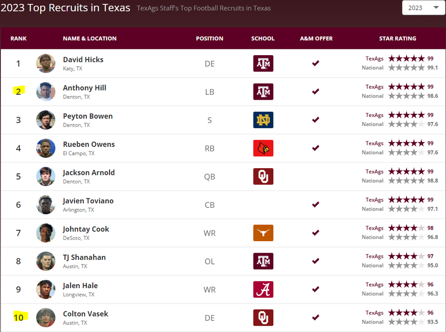Sort by the Position column header
446x332 pixels.
tap(210, 39)
